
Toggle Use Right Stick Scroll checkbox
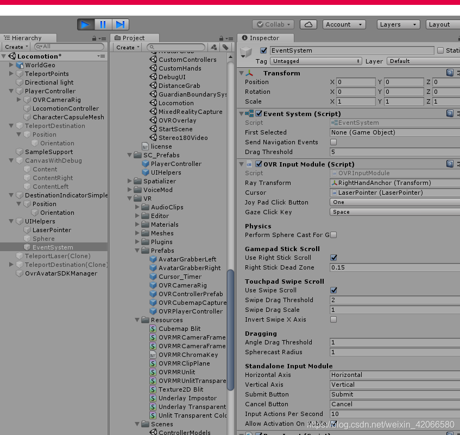pos(333,258)
